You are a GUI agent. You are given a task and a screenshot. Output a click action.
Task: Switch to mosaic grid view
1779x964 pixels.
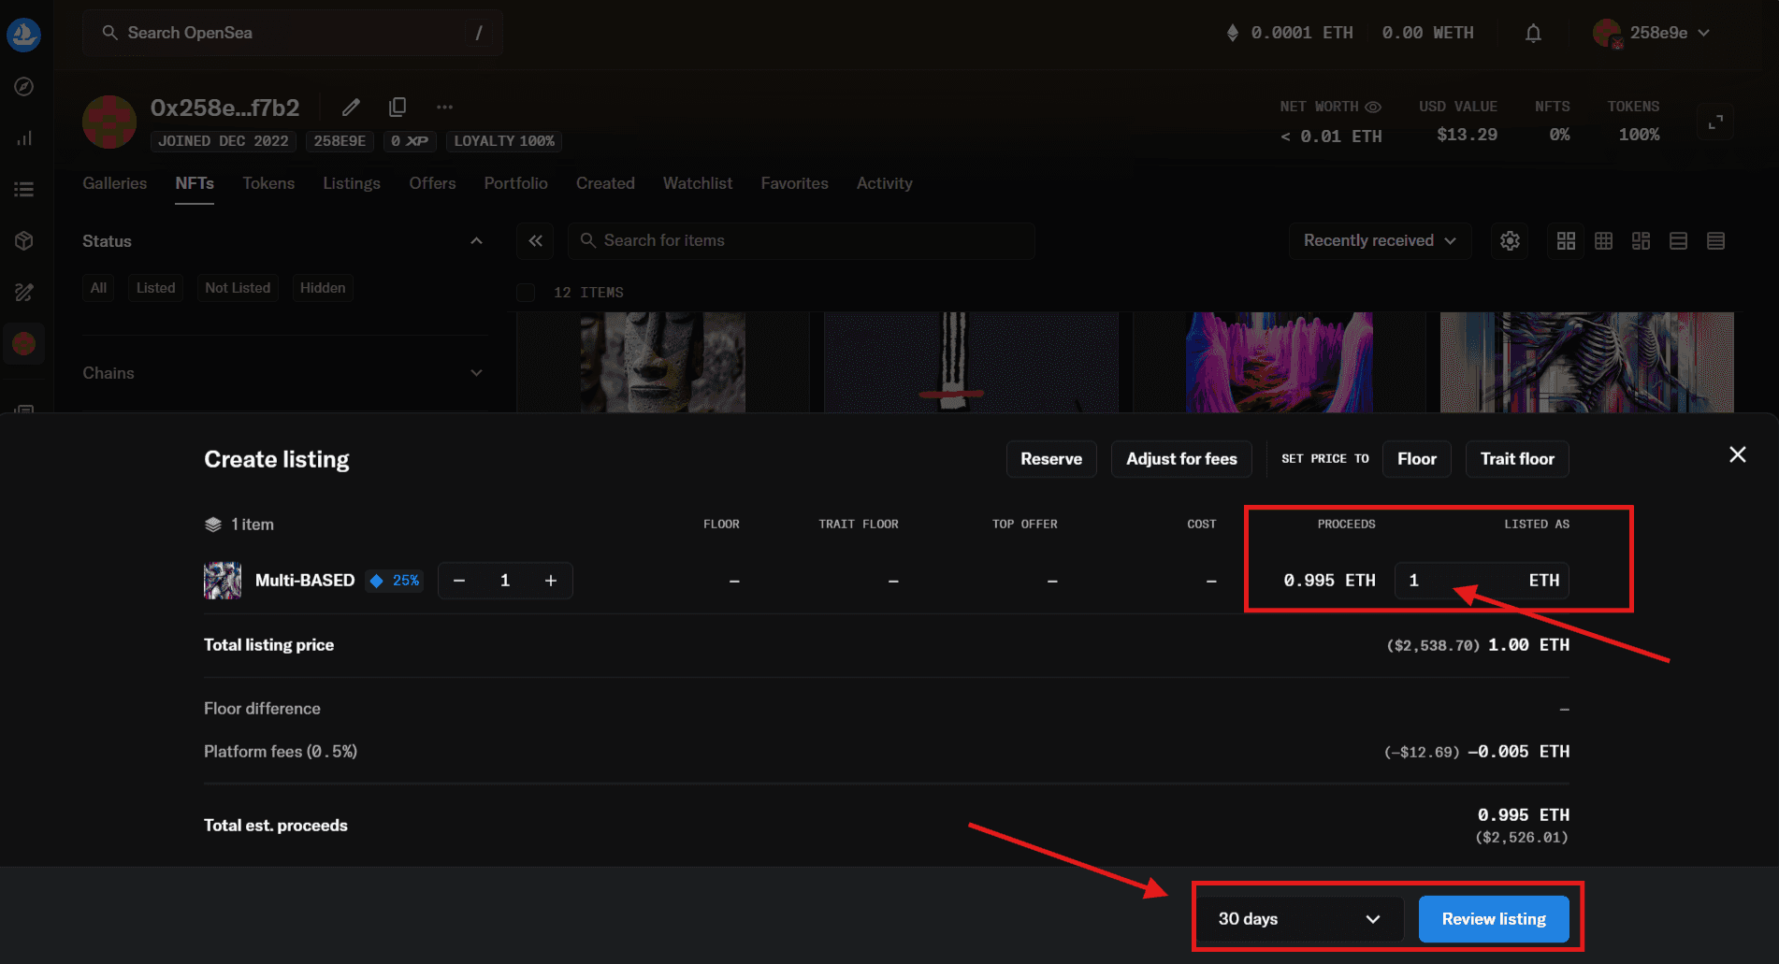(1641, 241)
